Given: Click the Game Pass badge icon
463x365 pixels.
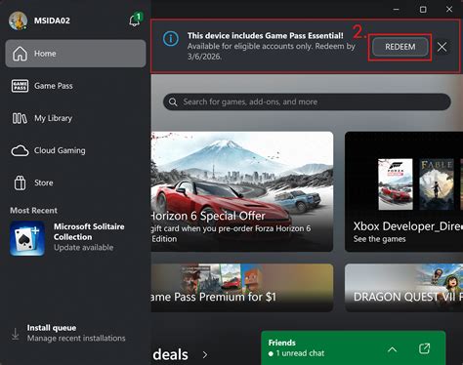Looking at the screenshot, I should [x=20, y=86].
